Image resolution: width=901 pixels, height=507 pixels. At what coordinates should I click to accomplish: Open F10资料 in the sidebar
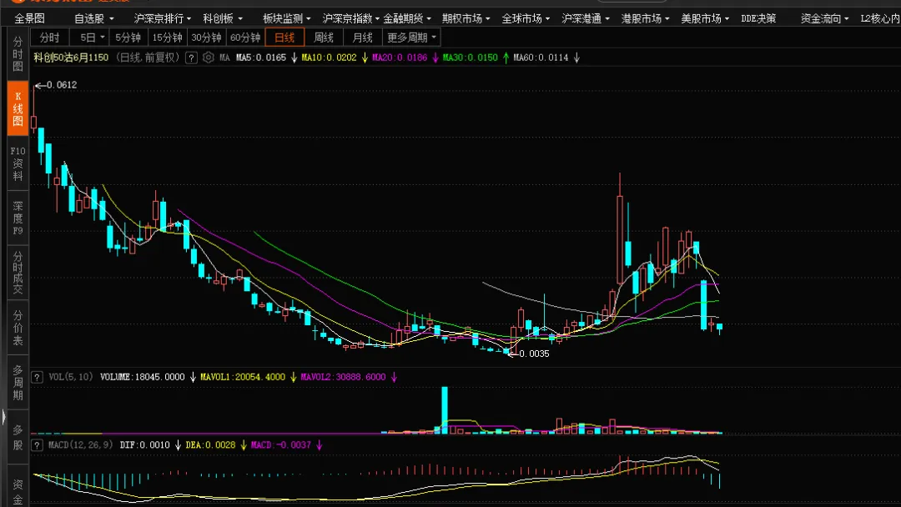[x=18, y=163]
